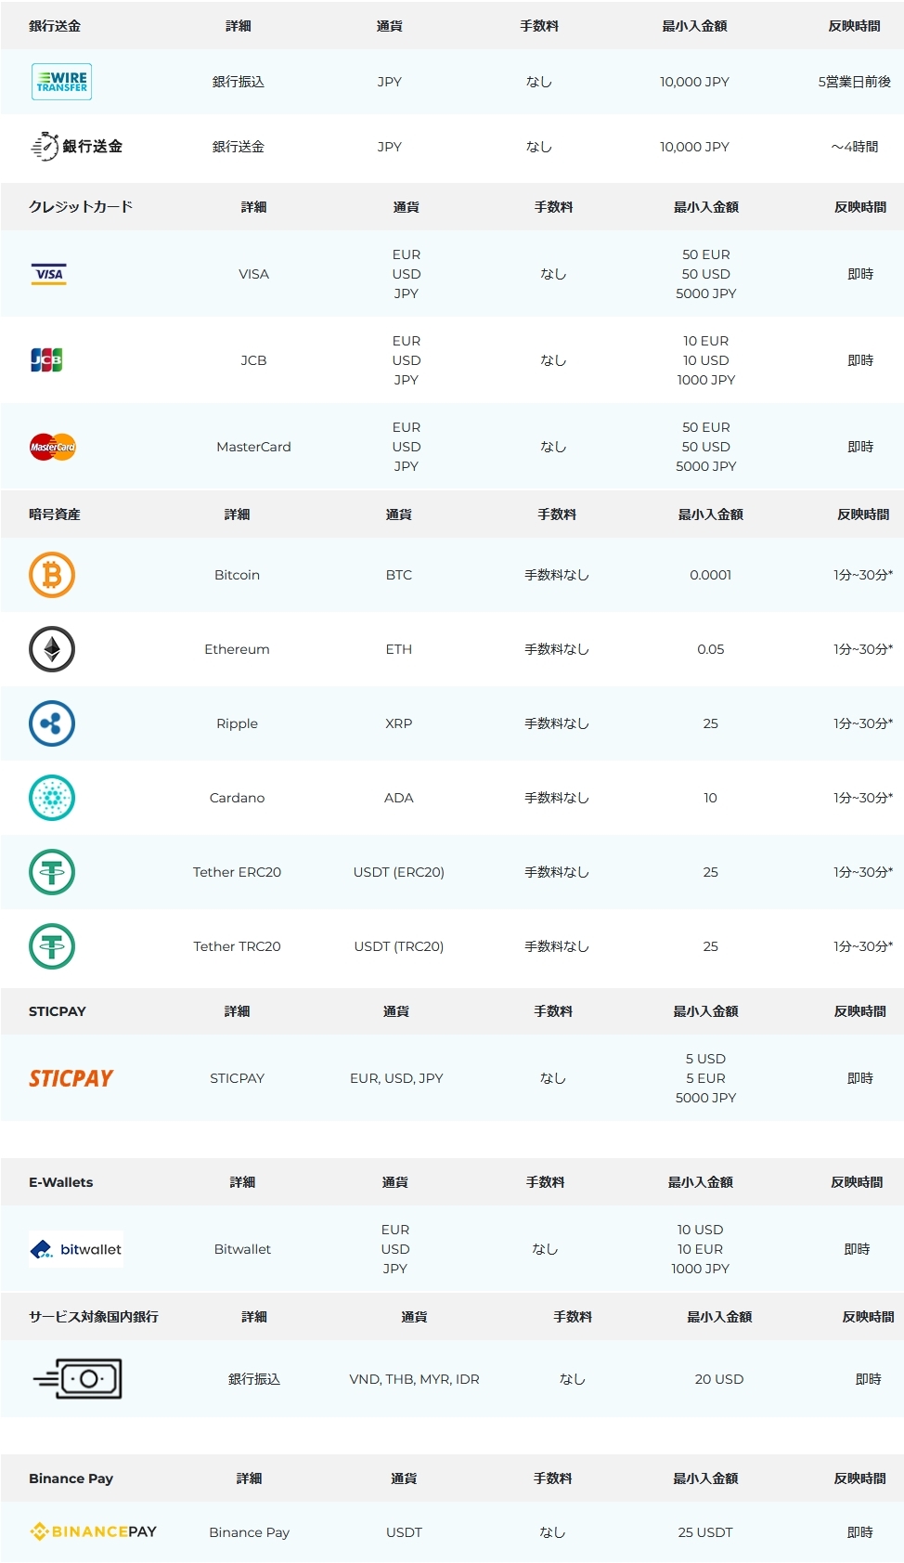Select the Ethereum diamond icon

coord(52,649)
